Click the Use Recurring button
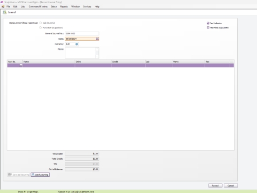The height and width of the screenshot is (193, 257). point(40,175)
